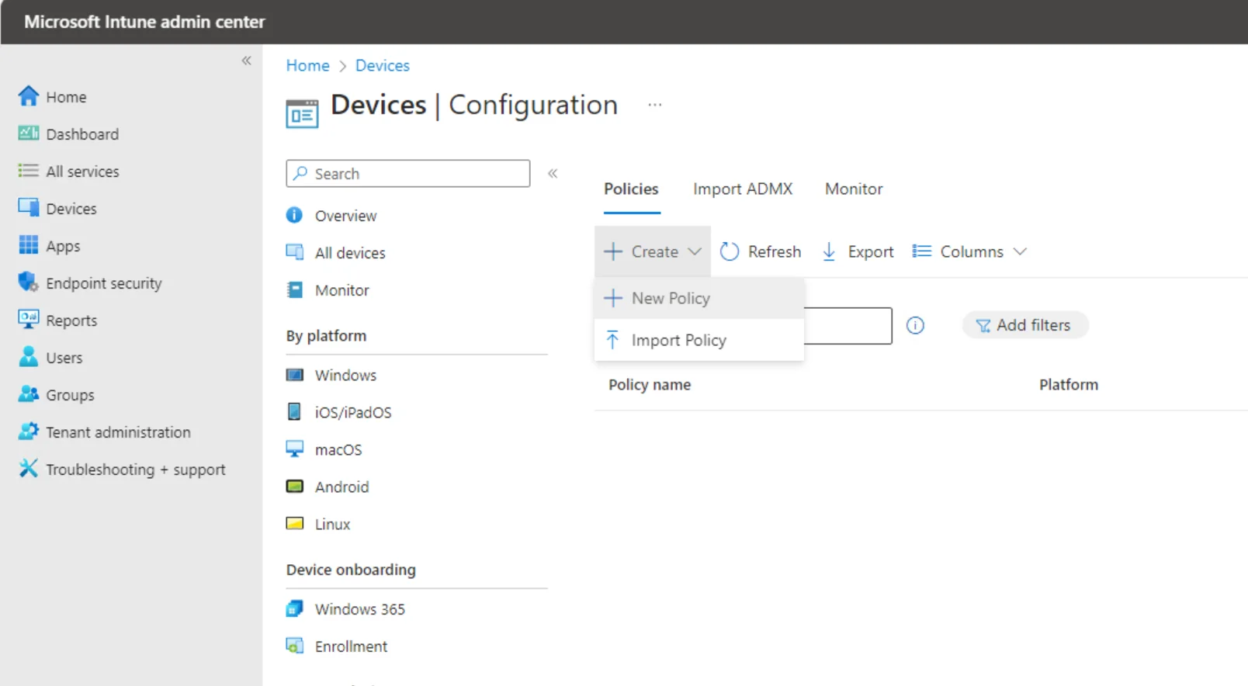This screenshot has width=1248, height=686.
Task: Open the Create dropdown button
Action: 653,251
